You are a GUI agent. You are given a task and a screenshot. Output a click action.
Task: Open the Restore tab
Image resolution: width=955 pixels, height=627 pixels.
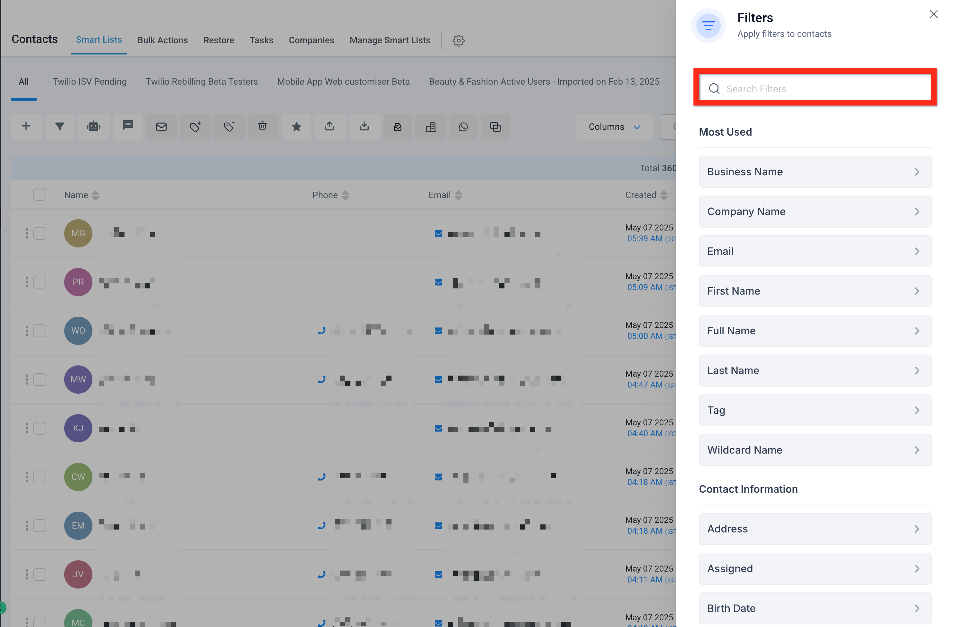(x=219, y=40)
